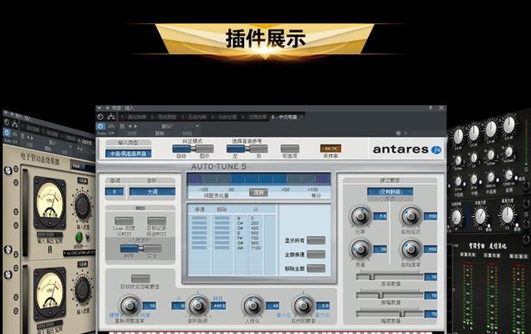Toggle the power/bypass icon in Auto-Tune's plugin header
The height and width of the screenshot is (334, 531).
point(100,117)
